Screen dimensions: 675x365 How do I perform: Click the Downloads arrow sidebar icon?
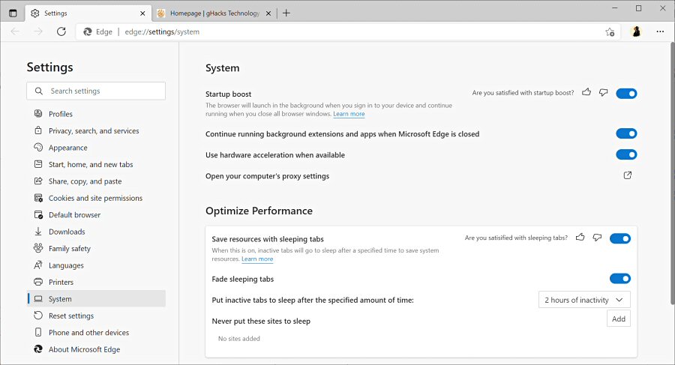coord(38,231)
